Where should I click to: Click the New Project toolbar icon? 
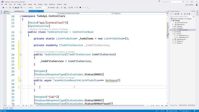(x=10, y=7)
